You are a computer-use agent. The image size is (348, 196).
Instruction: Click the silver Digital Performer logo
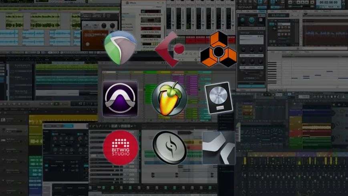click(169, 148)
